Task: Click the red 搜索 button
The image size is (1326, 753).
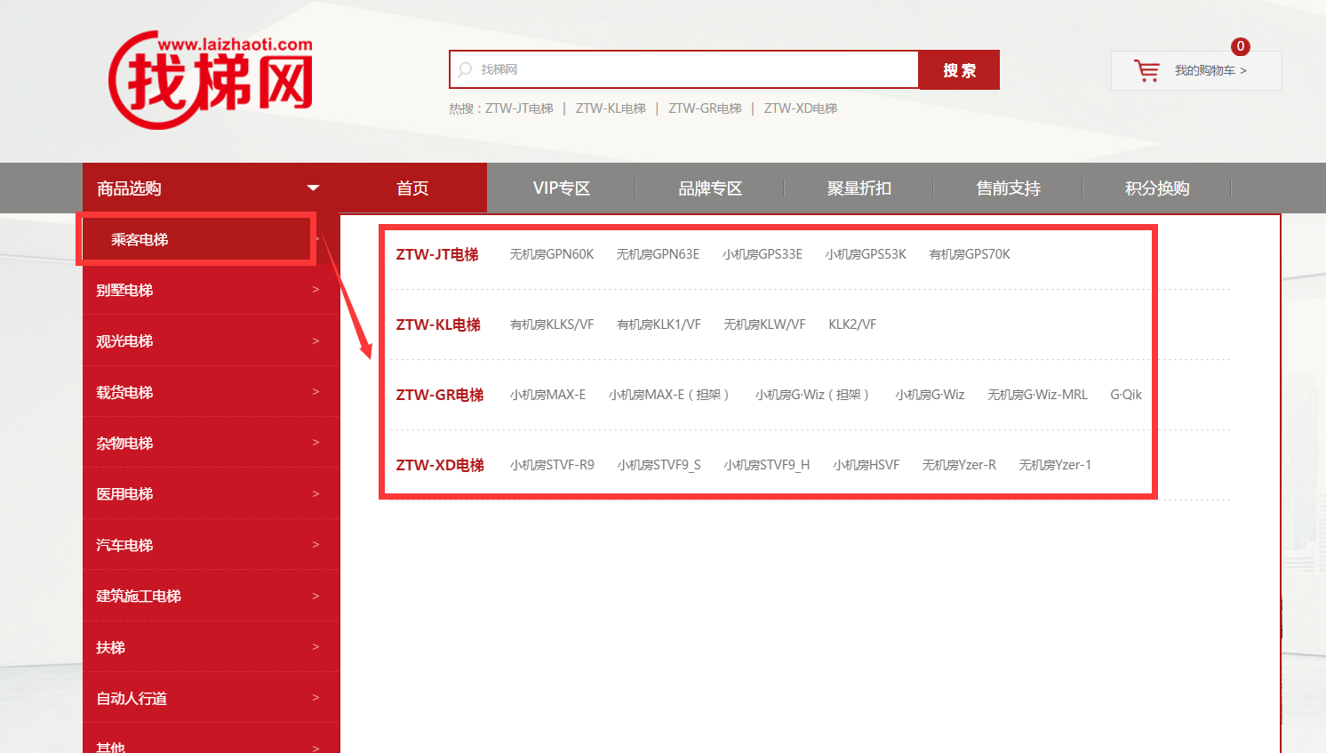Action: pos(959,69)
